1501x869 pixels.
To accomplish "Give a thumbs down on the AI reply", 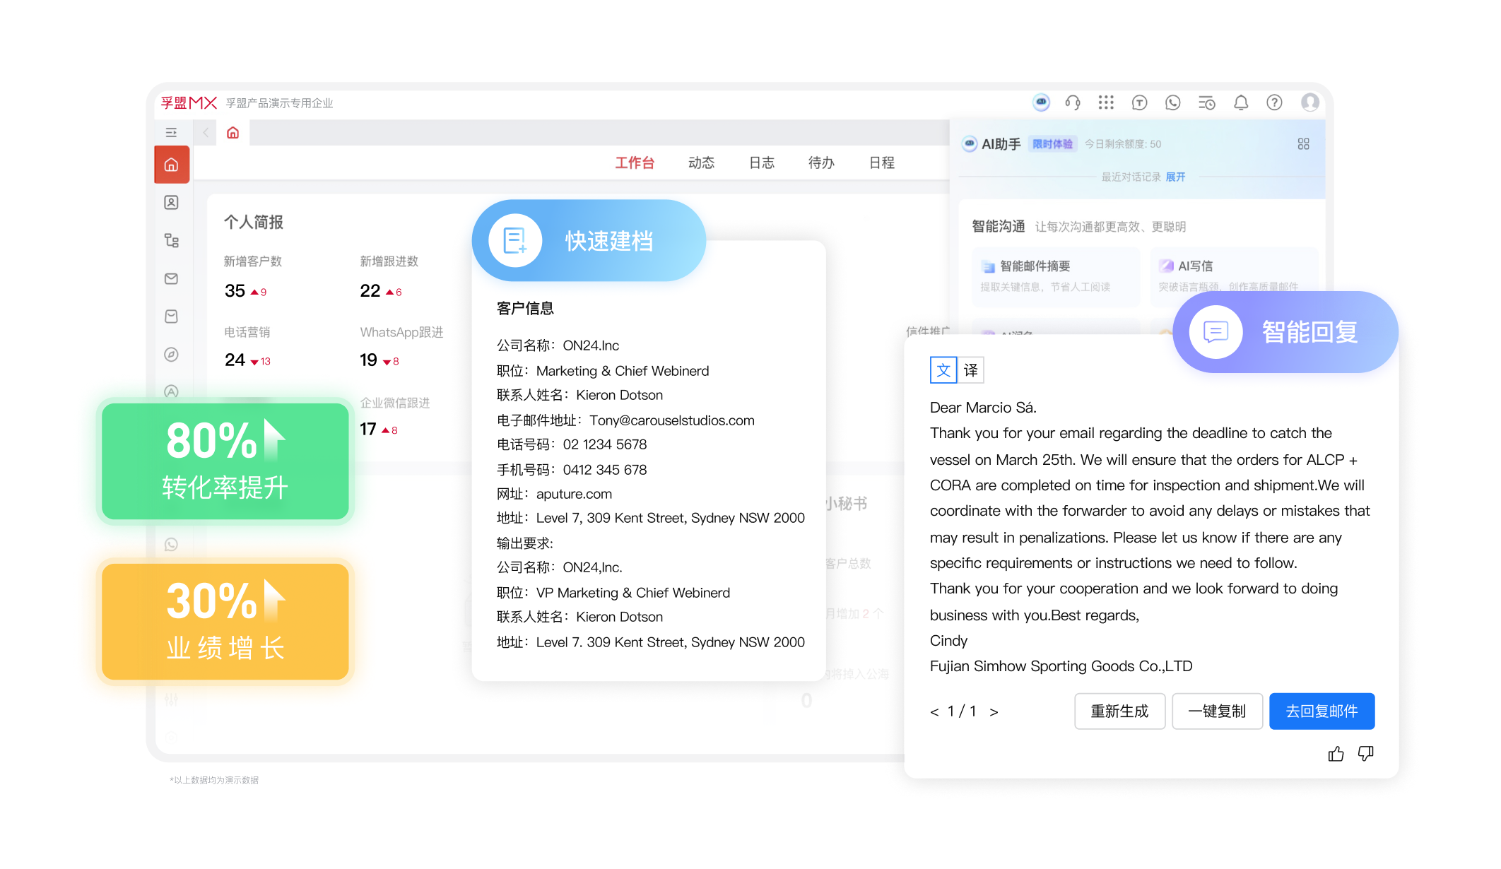I will pyautogui.click(x=1366, y=754).
